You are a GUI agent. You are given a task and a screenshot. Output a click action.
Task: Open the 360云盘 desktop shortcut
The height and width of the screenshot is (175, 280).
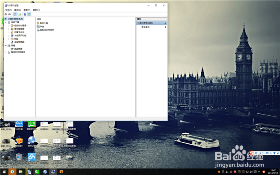[x=19, y=125]
